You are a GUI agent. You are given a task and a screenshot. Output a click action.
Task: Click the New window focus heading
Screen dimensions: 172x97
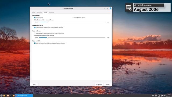38,25
